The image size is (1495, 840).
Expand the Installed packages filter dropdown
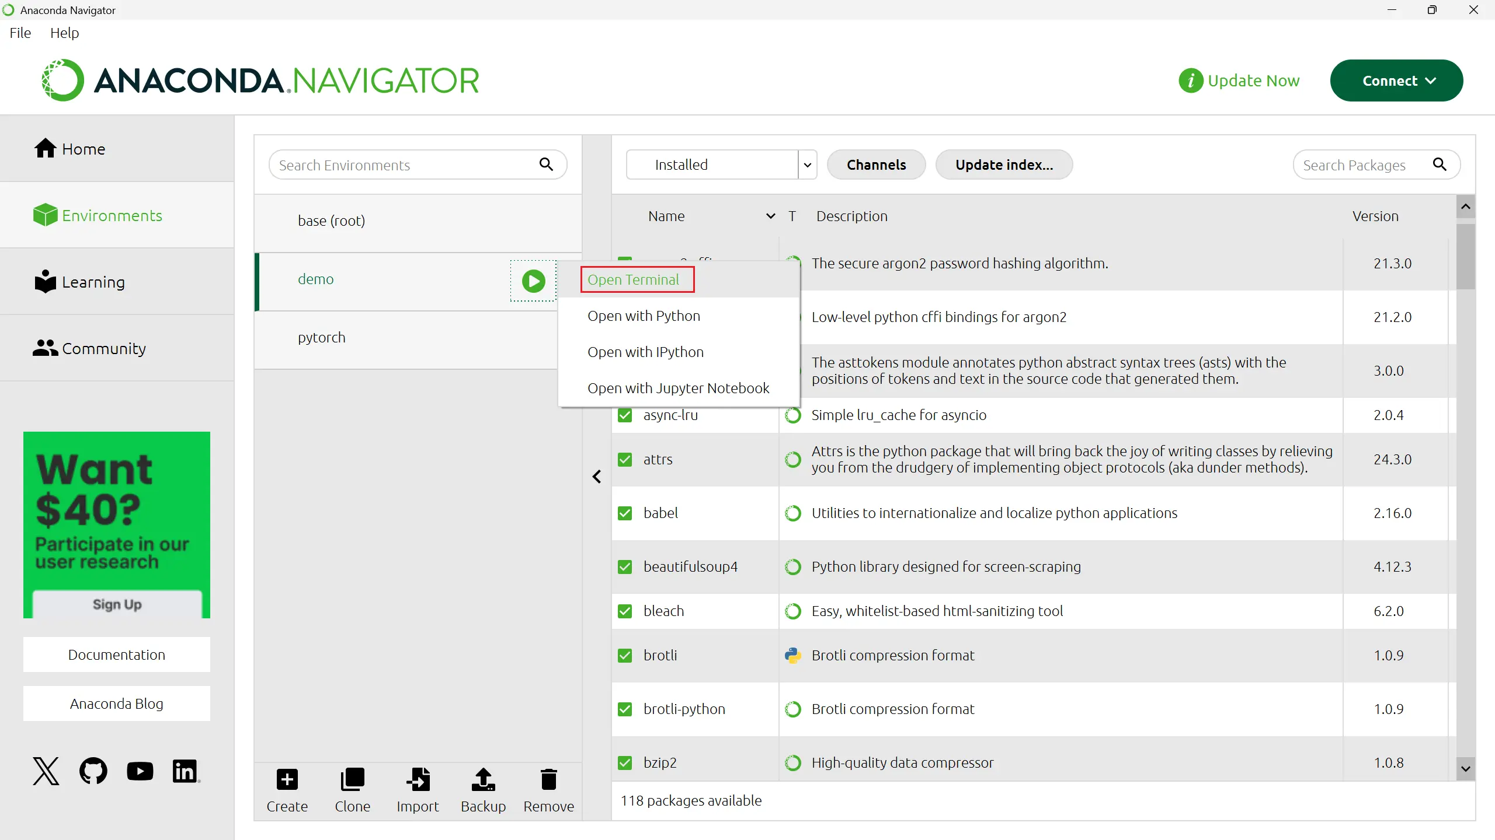[x=807, y=165]
